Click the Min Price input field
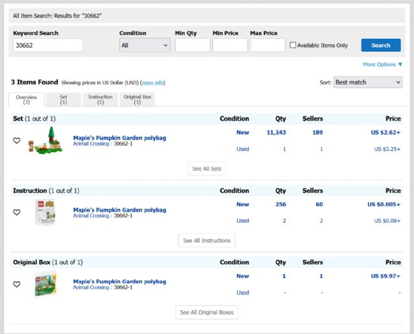 [230, 45]
